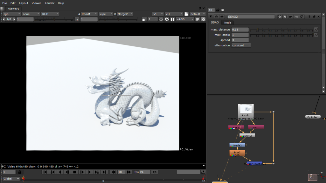Open animation menu for max. angle

(x=316, y=35)
